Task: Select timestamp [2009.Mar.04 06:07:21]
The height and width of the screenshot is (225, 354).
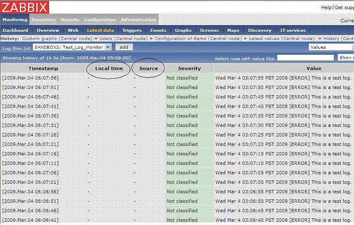Action: tap(30, 144)
